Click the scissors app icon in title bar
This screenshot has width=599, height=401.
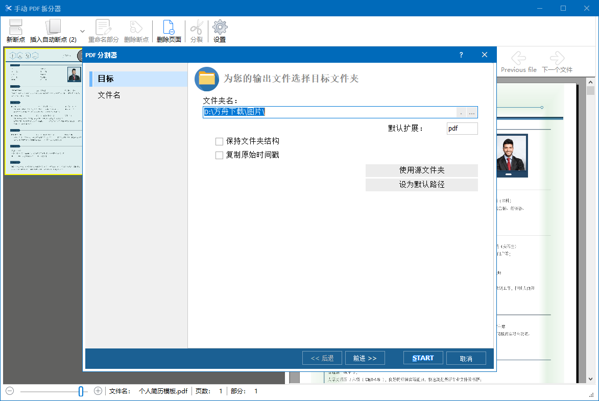point(8,8)
